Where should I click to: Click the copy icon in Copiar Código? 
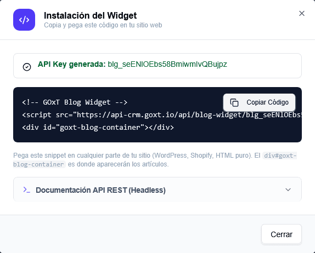click(234, 102)
